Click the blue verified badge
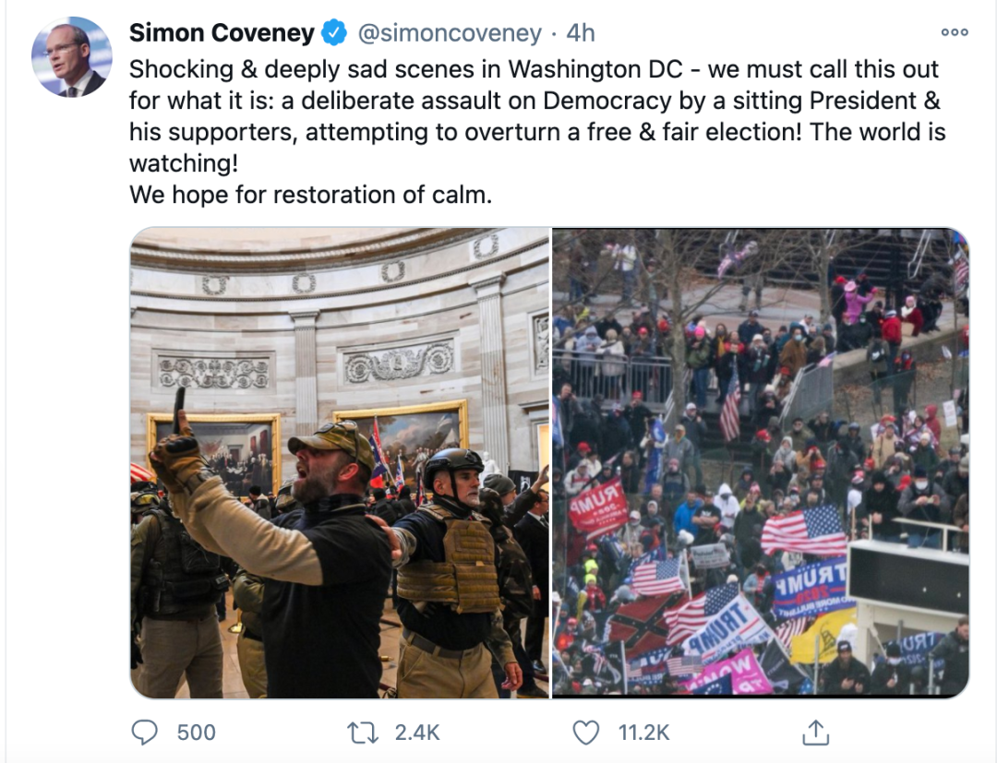Screen dimensions: 997x763 point(334,32)
